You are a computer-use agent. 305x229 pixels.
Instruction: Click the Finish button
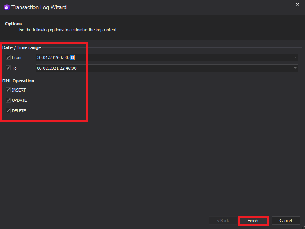(253, 221)
